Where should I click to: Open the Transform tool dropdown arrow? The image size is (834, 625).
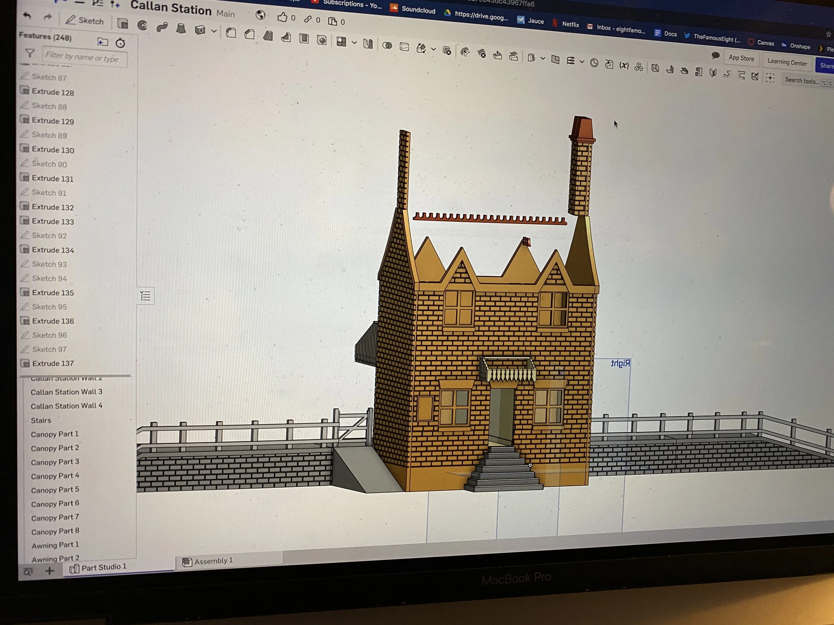tap(434, 49)
